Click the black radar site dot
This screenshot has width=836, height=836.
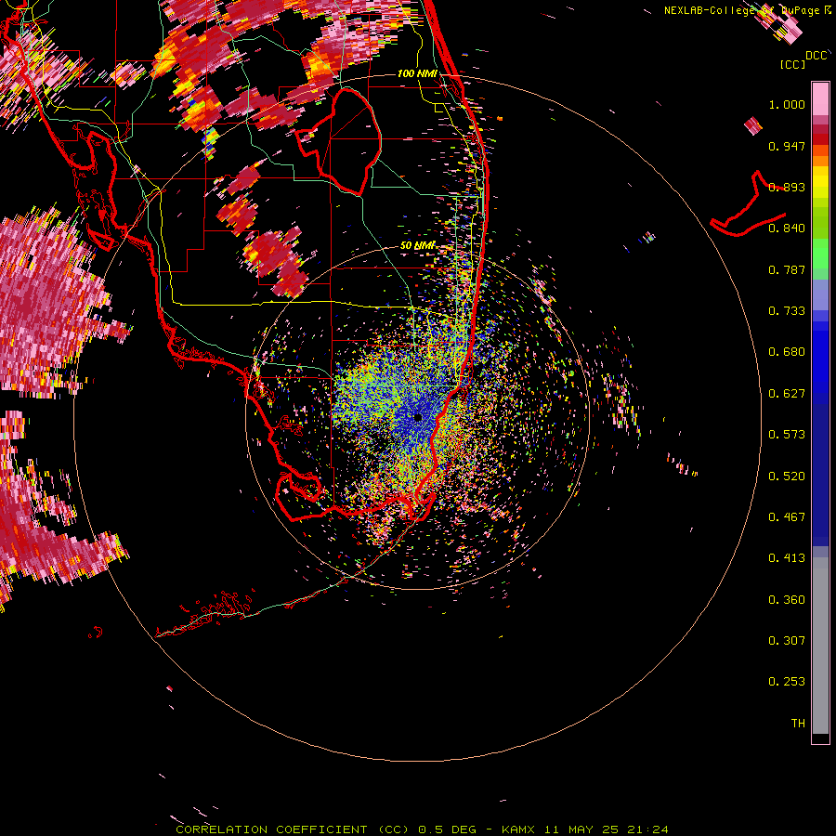click(x=417, y=417)
